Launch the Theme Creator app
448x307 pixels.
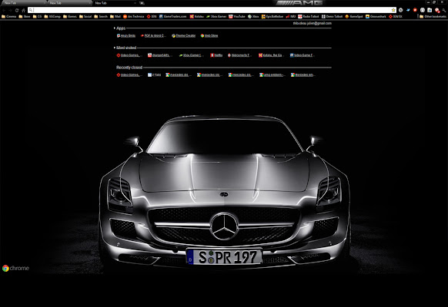pos(183,35)
